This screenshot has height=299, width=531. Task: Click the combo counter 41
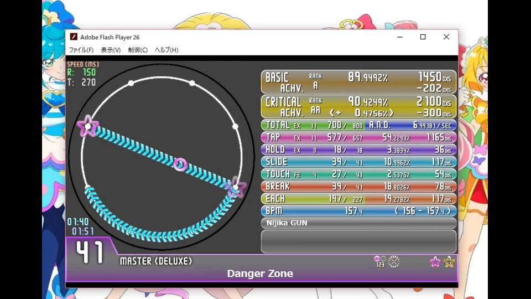point(90,252)
